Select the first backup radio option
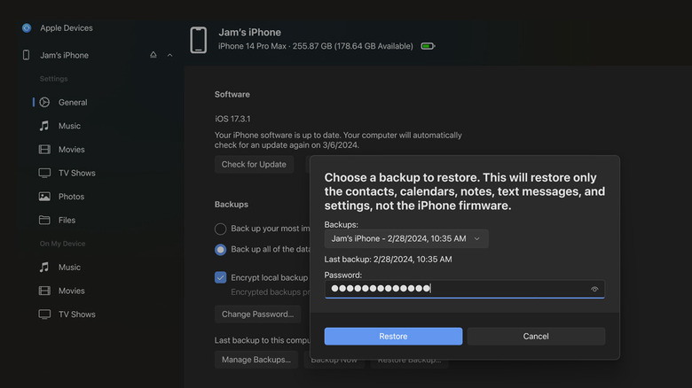This screenshot has height=388, width=692. [221, 229]
